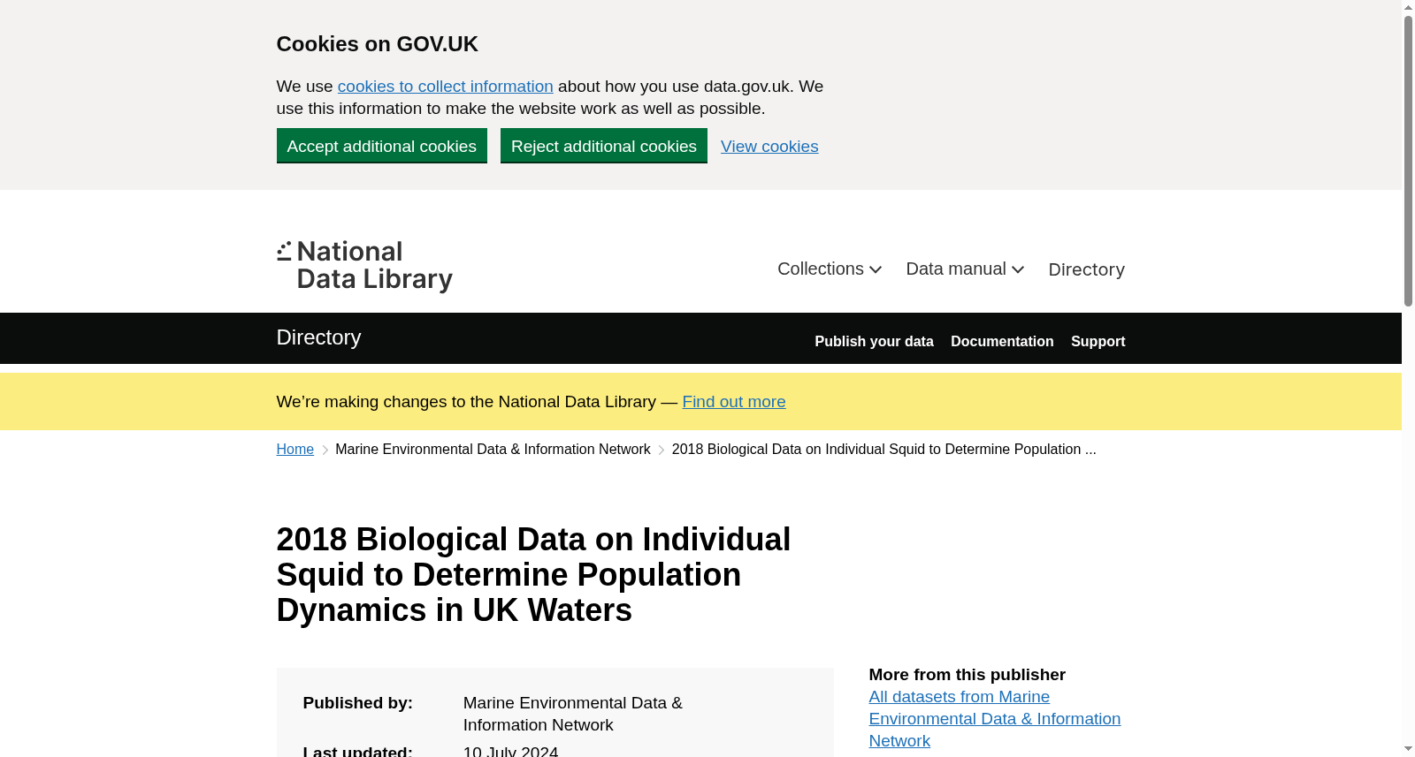The width and height of the screenshot is (1415, 757).
Task: Open the Support link
Action: pos(1098,341)
